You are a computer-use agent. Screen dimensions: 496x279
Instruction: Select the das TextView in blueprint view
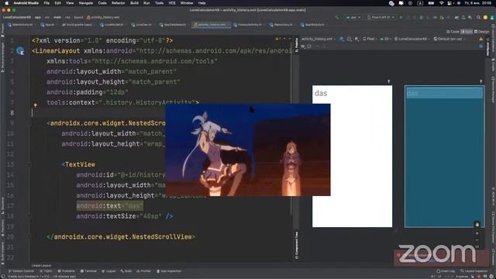tap(444, 93)
